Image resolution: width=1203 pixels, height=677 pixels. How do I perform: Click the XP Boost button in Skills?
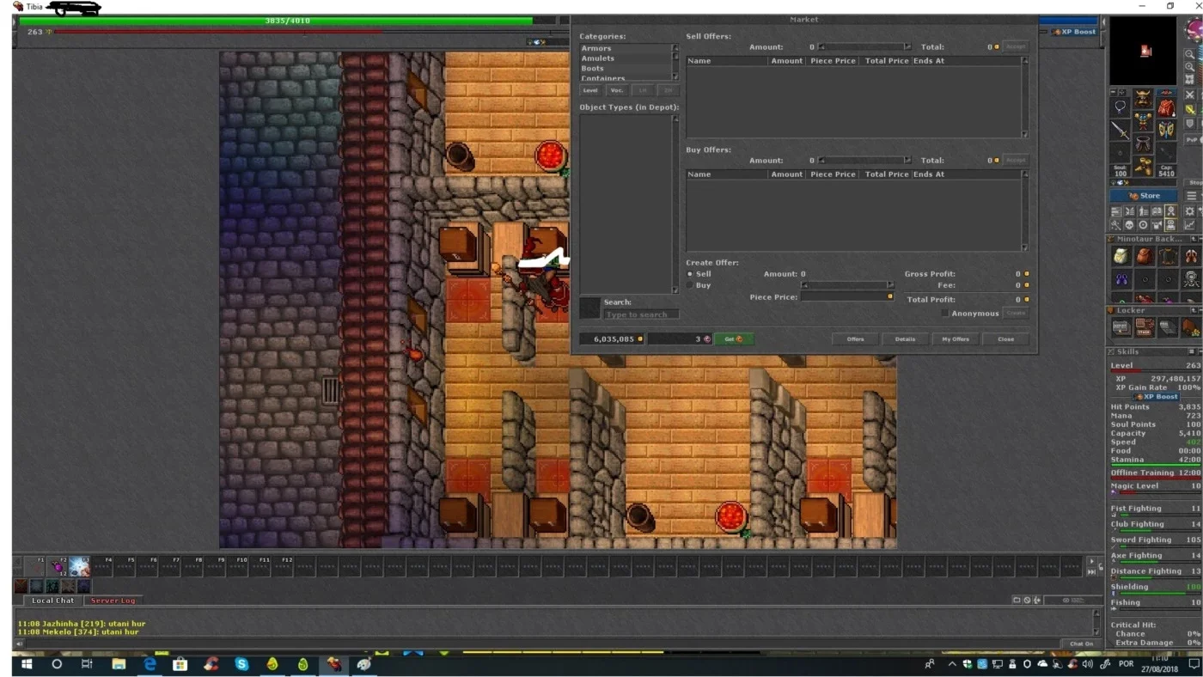(x=1155, y=397)
